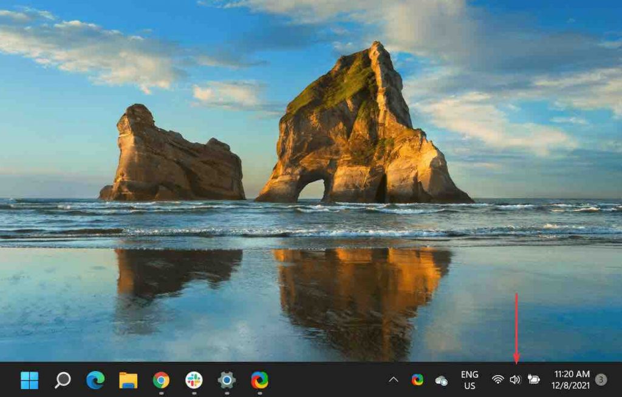Open File Explorer folder icon
Screen dimensions: 622x397
point(128,380)
